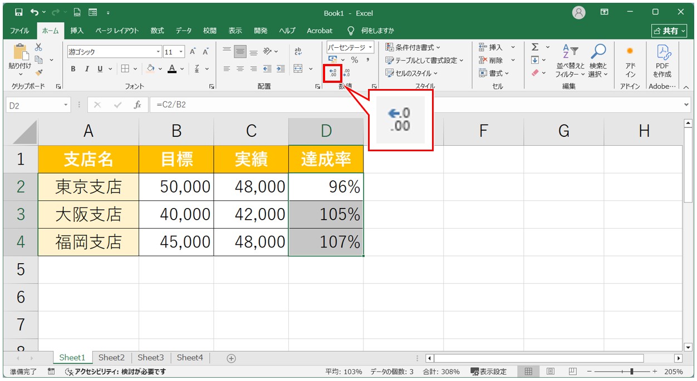The width and height of the screenshot is (697, 381).
Task: Toggle center horizontal alignment
Action: click(240, 69)
